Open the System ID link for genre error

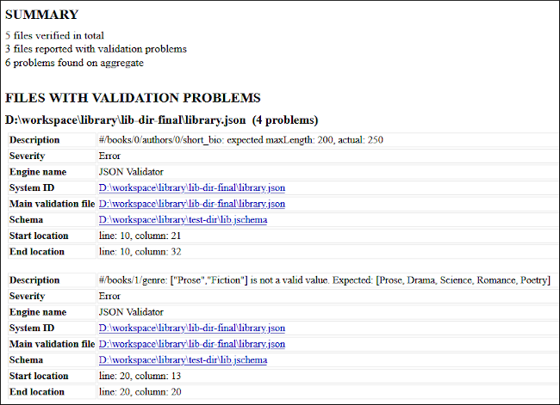tap(192, 328)
